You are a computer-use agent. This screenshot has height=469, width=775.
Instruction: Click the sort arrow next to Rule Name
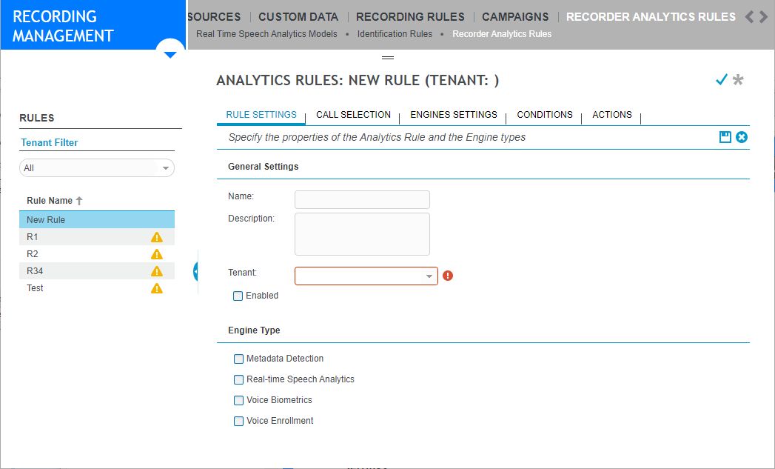[x=79, y=200]
